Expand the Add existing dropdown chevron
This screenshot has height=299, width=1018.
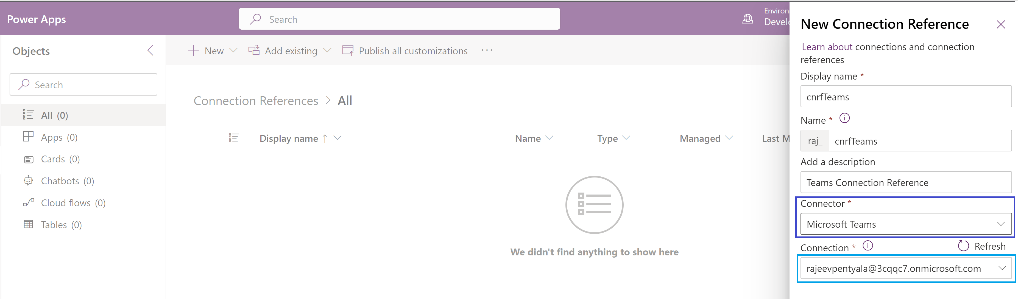[x=327, y=50]
